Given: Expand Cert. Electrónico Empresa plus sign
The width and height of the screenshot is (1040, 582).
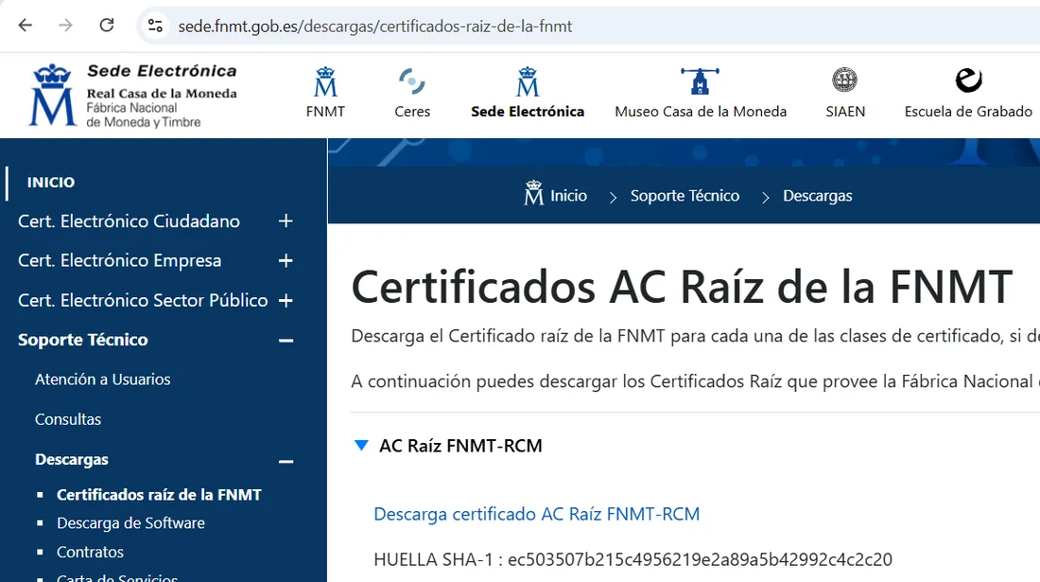Looking at the screenshot, I should click(x=286, y=261).
